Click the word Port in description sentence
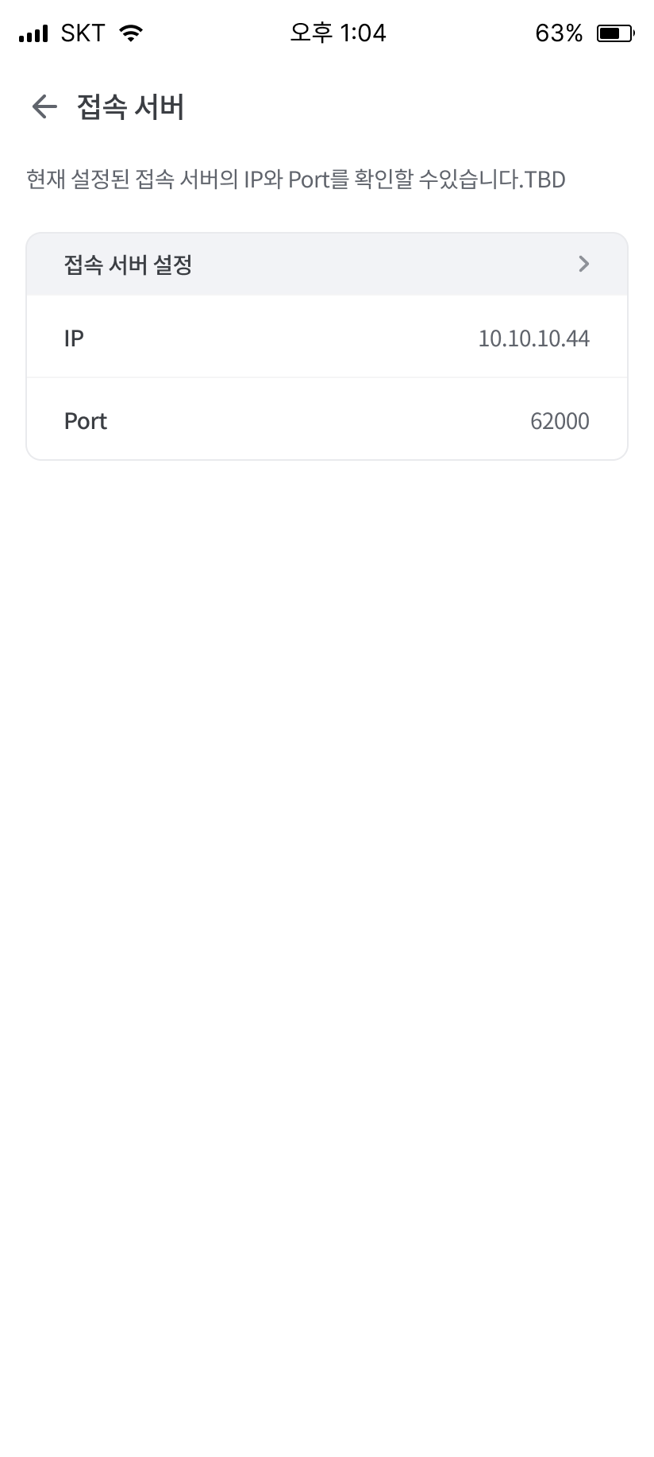This screenshot has height=1457, width=654. (308, 180)
